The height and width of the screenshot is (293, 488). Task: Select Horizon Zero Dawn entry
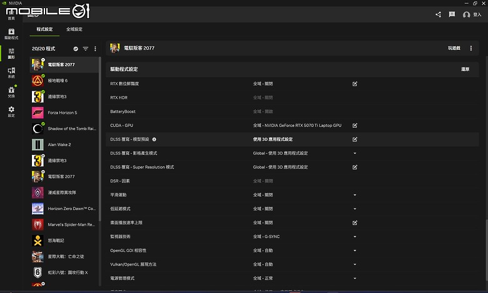click(x=64, y=209)
